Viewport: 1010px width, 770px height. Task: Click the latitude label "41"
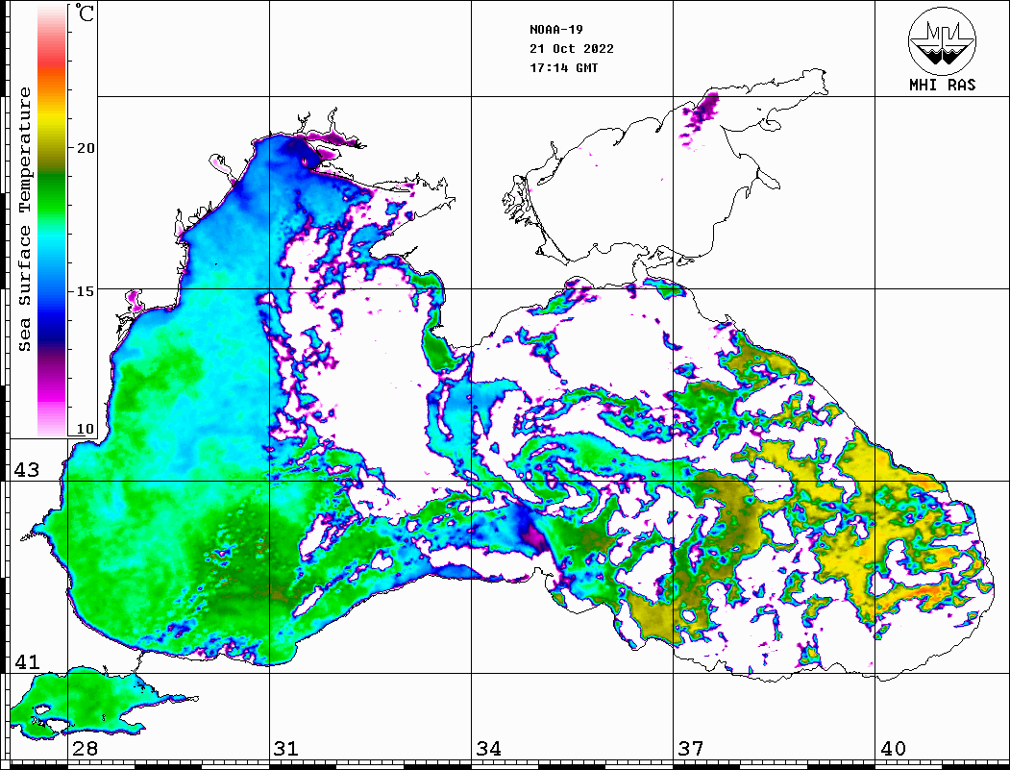[26, 662]
